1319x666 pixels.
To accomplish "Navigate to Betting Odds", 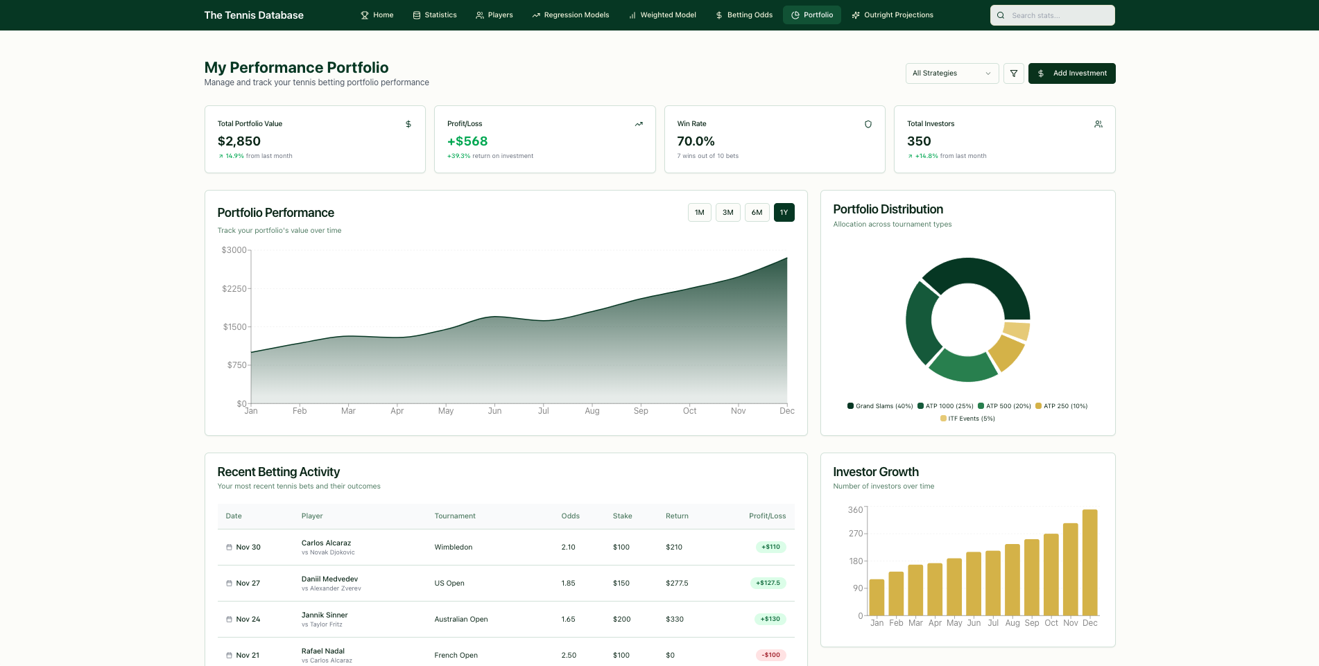I will [x=743, y=15].
